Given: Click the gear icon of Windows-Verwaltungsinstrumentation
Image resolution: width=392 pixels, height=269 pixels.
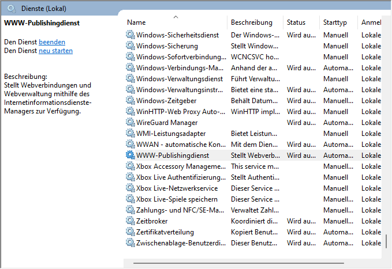Looking at the screenshot, I should point(130,90).
